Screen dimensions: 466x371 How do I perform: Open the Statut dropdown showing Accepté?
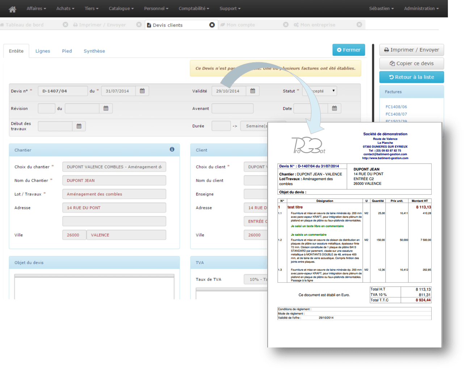coord(319,91)
